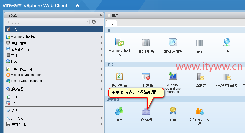Open 事件 in navigator
This screenshot has width=245, height=133.
click(x=54, y=103)
